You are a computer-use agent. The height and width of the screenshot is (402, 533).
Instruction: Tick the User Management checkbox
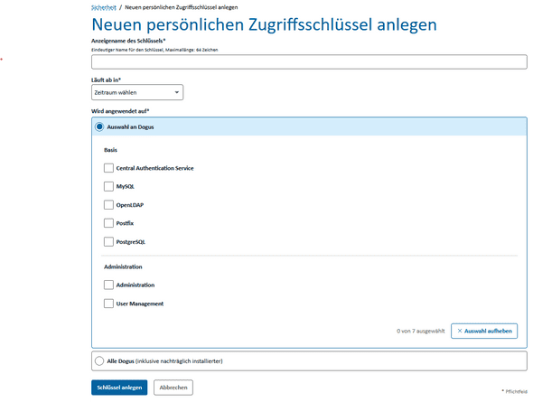point(108,304)
